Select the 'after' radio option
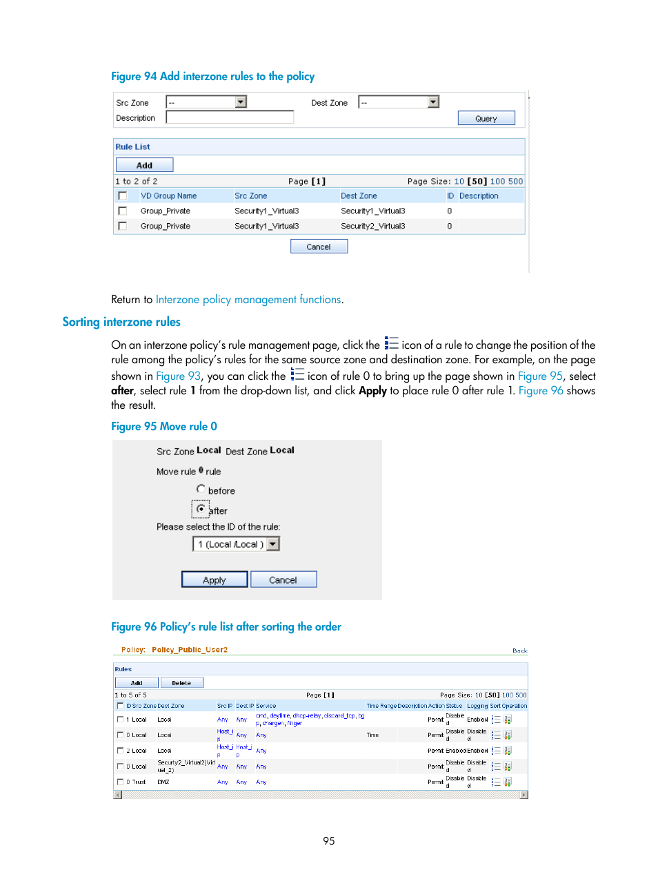Image resolution: width=658 pixels, height=895 pixels. coord(201,509)
